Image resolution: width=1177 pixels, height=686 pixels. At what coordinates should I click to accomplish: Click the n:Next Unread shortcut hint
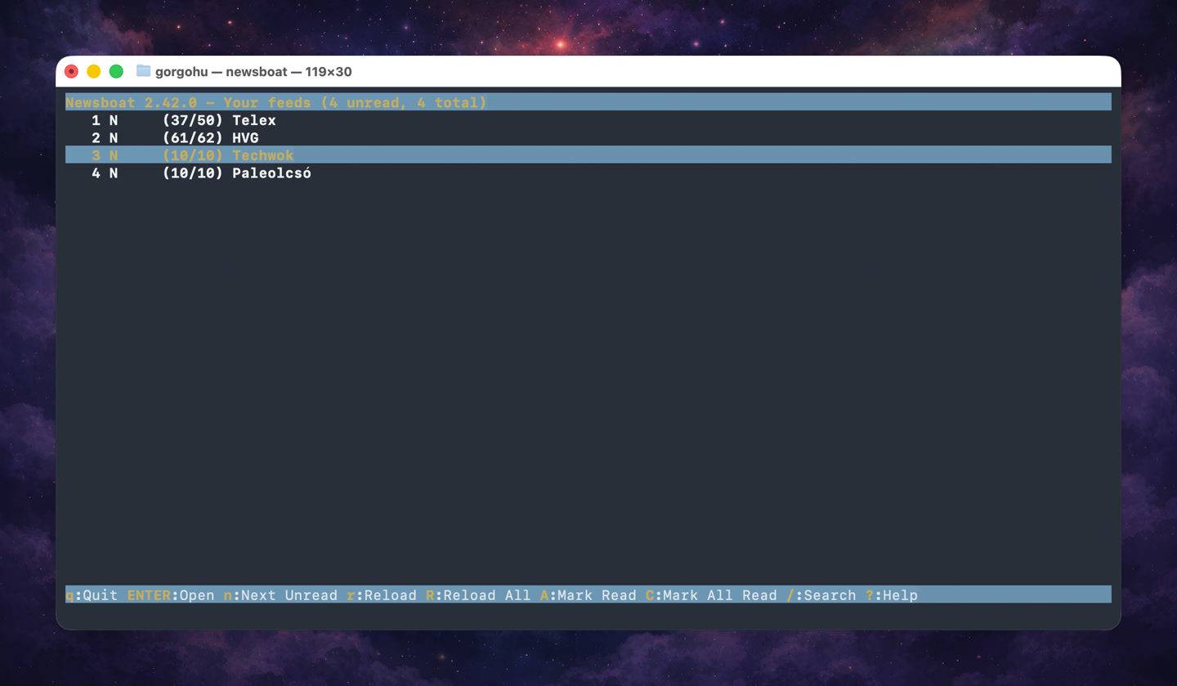point(280,595)
